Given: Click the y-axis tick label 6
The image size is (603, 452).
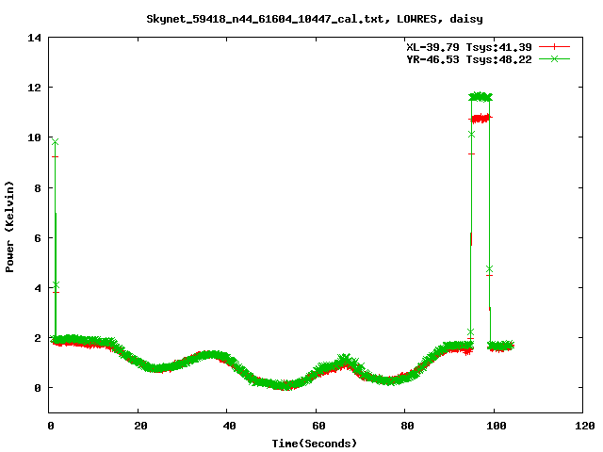Looking at the screenshot, I should [38, 238].
